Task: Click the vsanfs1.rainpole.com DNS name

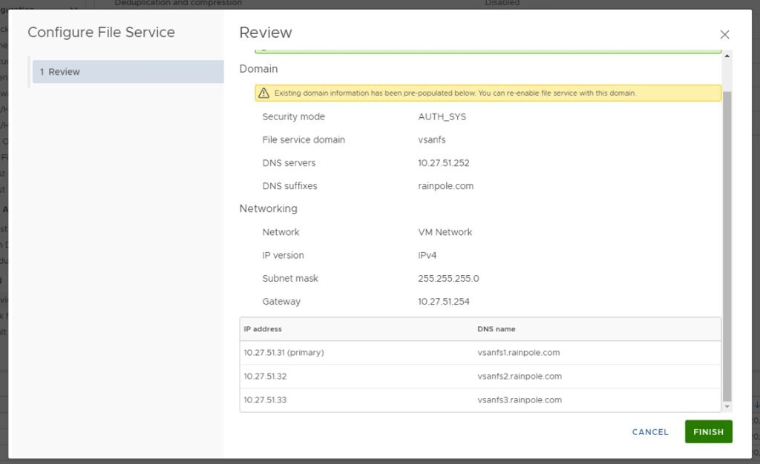Action: pyautogui.click(x=519, y=353)
